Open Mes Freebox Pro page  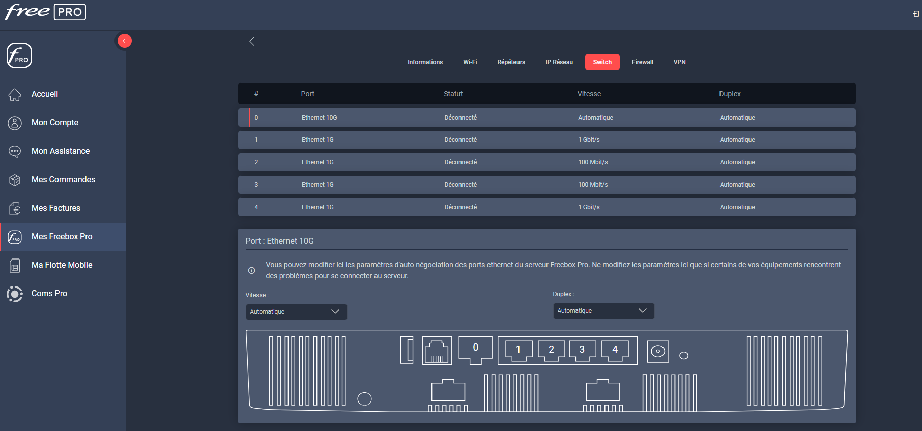(x=63, y=237)
